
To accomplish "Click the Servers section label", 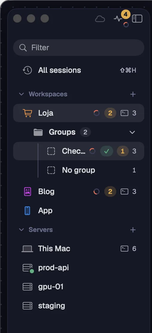I will point(41,230).
